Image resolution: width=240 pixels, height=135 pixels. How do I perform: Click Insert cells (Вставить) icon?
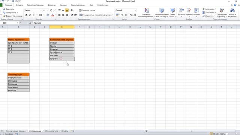(x=181, y=10)
